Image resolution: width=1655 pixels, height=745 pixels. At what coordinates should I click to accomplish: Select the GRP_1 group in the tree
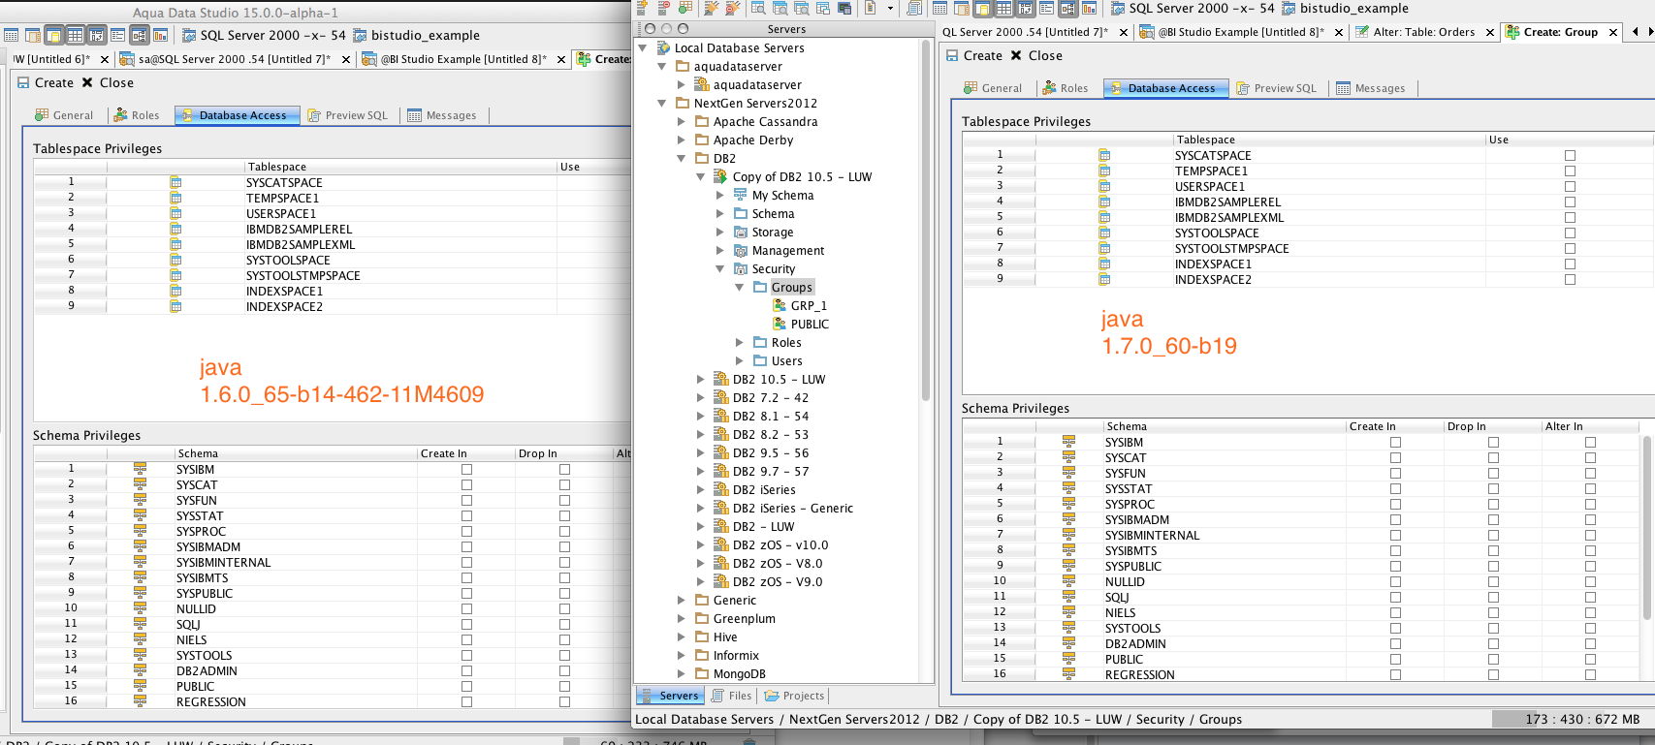808,305
